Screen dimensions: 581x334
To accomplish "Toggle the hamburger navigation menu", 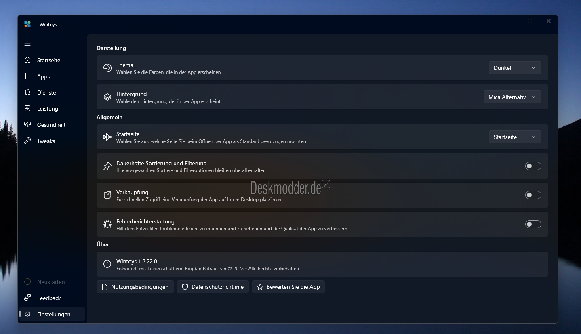I will coord(27,44).
